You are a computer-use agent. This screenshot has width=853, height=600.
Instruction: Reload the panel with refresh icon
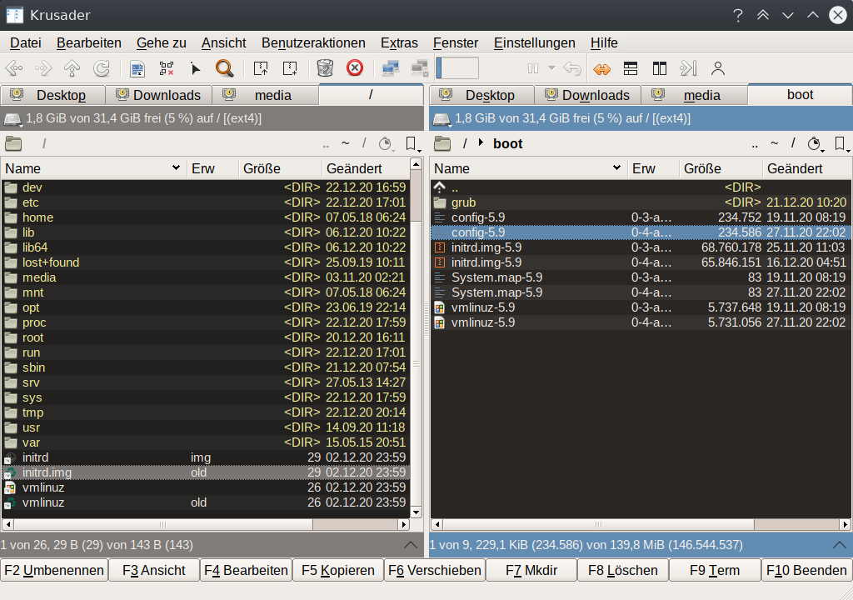(x=102, y=68)
